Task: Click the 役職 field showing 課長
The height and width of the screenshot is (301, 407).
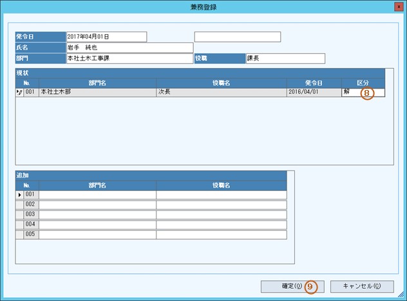Action: pos(285,59)
